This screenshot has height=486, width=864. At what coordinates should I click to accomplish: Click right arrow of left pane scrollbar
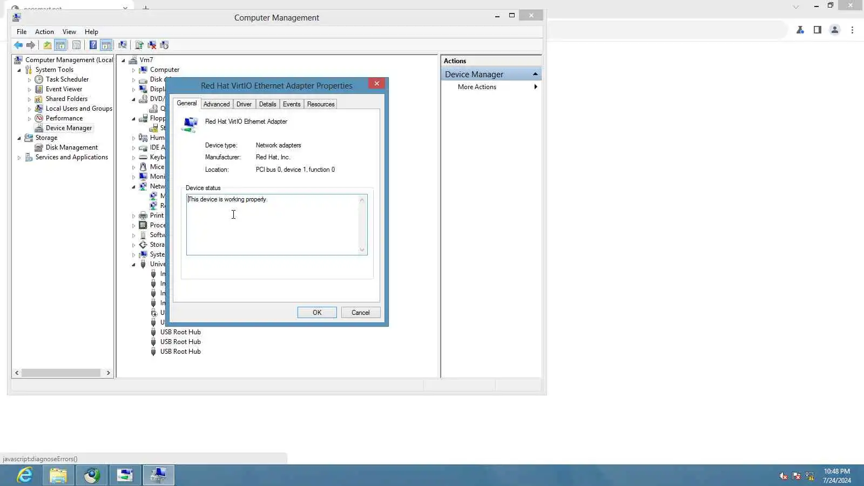[x=108, y=373]
